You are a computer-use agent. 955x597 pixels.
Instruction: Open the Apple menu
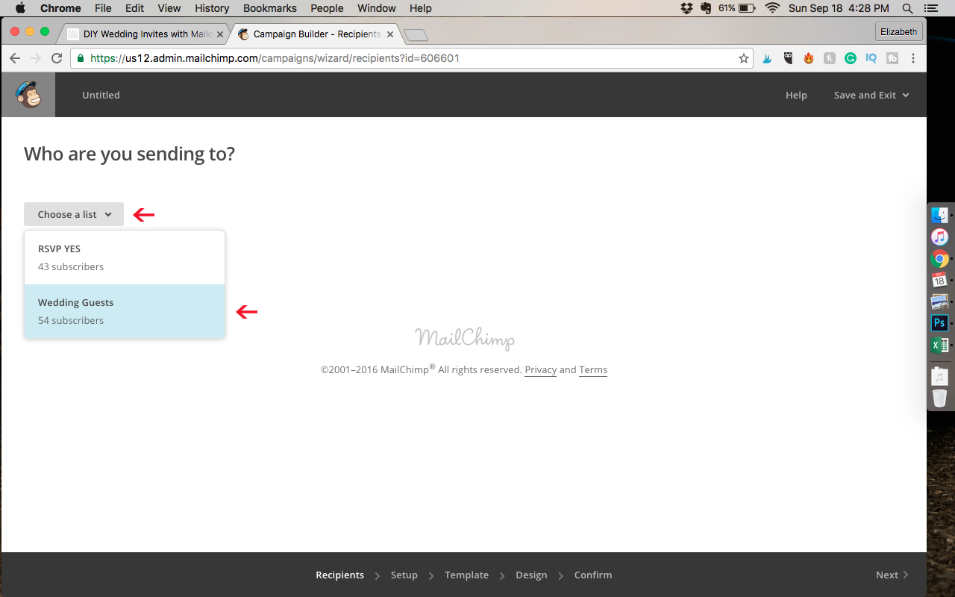coord(20,8)
